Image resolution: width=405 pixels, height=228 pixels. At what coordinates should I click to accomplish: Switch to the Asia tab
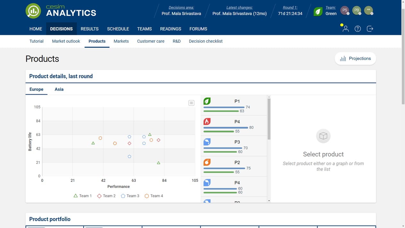click(x=59, y=89)
